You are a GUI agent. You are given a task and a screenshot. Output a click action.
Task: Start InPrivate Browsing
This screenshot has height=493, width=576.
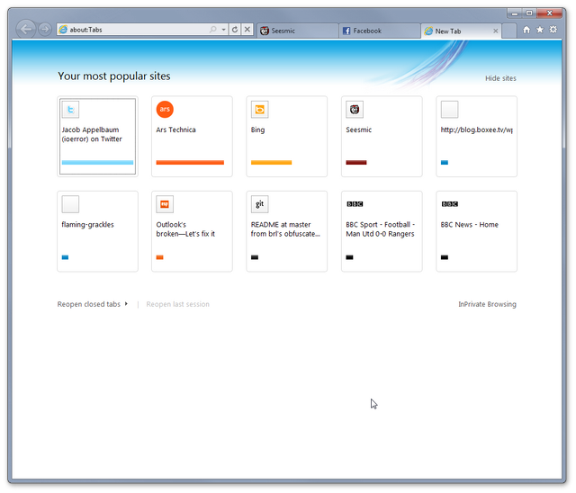[x=487, y=304]
